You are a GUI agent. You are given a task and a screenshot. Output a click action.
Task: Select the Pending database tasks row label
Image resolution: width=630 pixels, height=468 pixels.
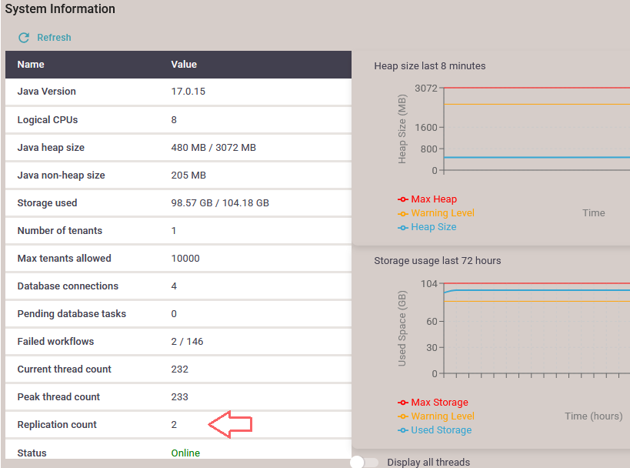(72, 314)
